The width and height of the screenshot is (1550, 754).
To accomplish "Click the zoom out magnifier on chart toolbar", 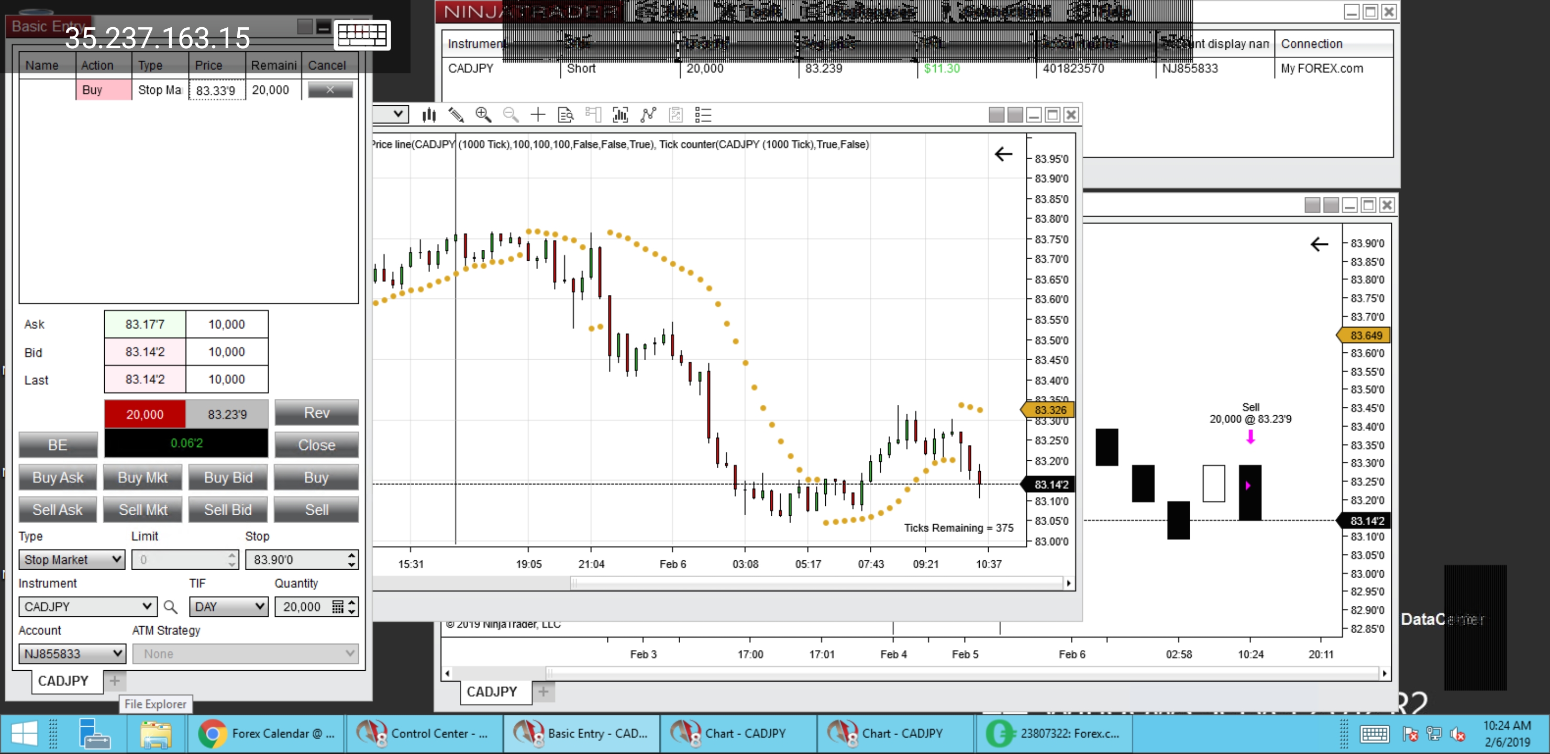I will (x=511, y=114).
